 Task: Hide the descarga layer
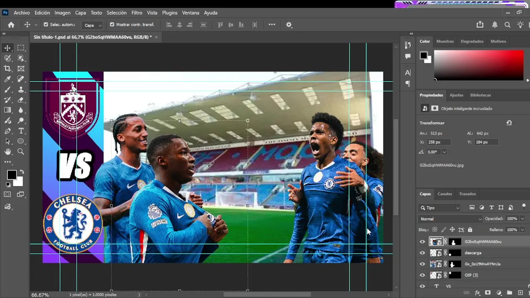tap(422, 253)
